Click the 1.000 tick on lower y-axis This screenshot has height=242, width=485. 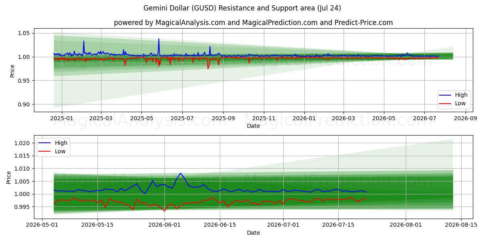[22, 194]
